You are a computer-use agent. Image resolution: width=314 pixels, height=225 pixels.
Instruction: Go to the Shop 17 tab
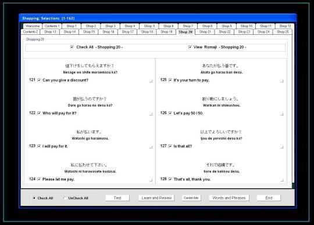pos(127,32)
